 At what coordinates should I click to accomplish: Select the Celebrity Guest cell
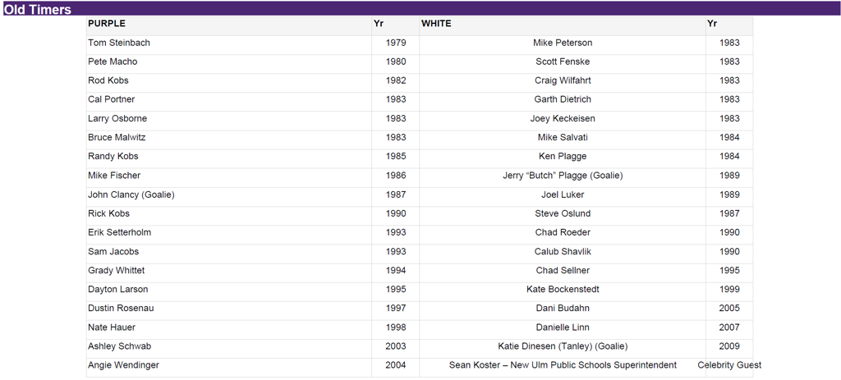pos(728,365)
